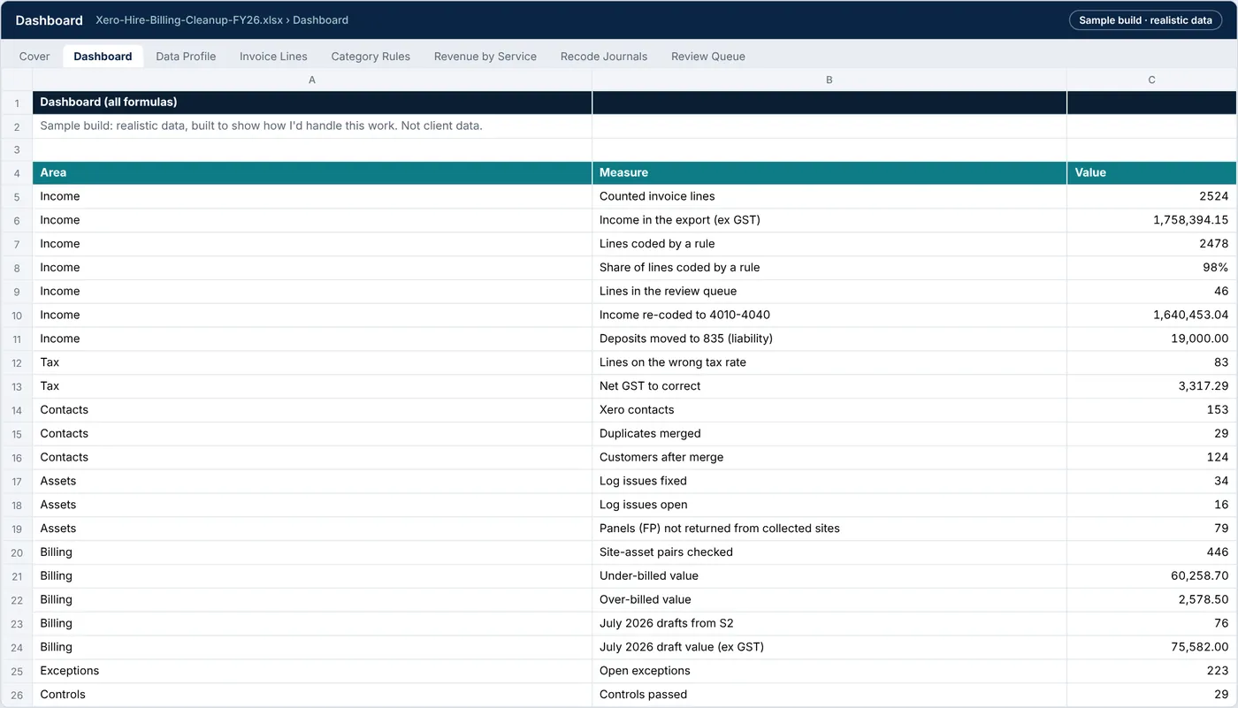1238x708 pixels.
Task: Select the Dashboard sheet tab
Action: [103, 56]
